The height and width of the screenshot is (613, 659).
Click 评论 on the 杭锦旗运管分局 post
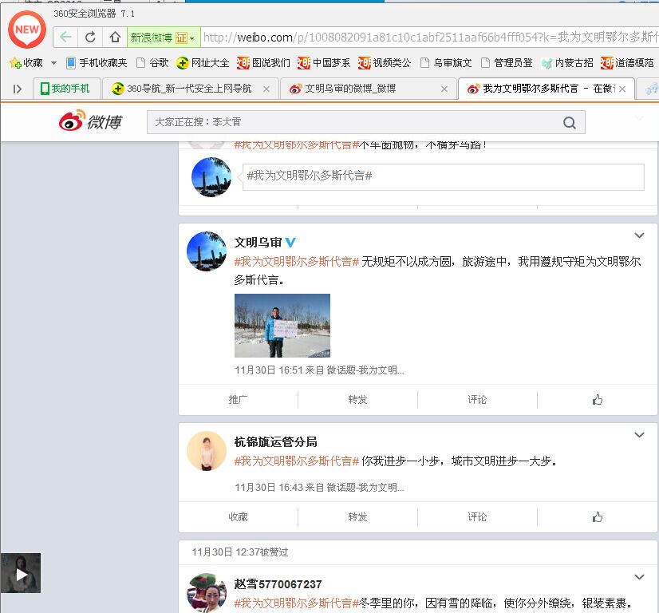click(x=477, y=516)
